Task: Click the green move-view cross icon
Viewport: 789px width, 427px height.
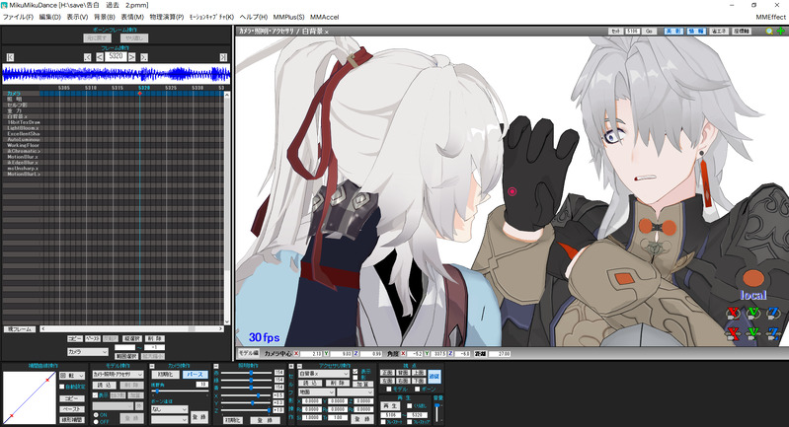Action: coord(781,32)
